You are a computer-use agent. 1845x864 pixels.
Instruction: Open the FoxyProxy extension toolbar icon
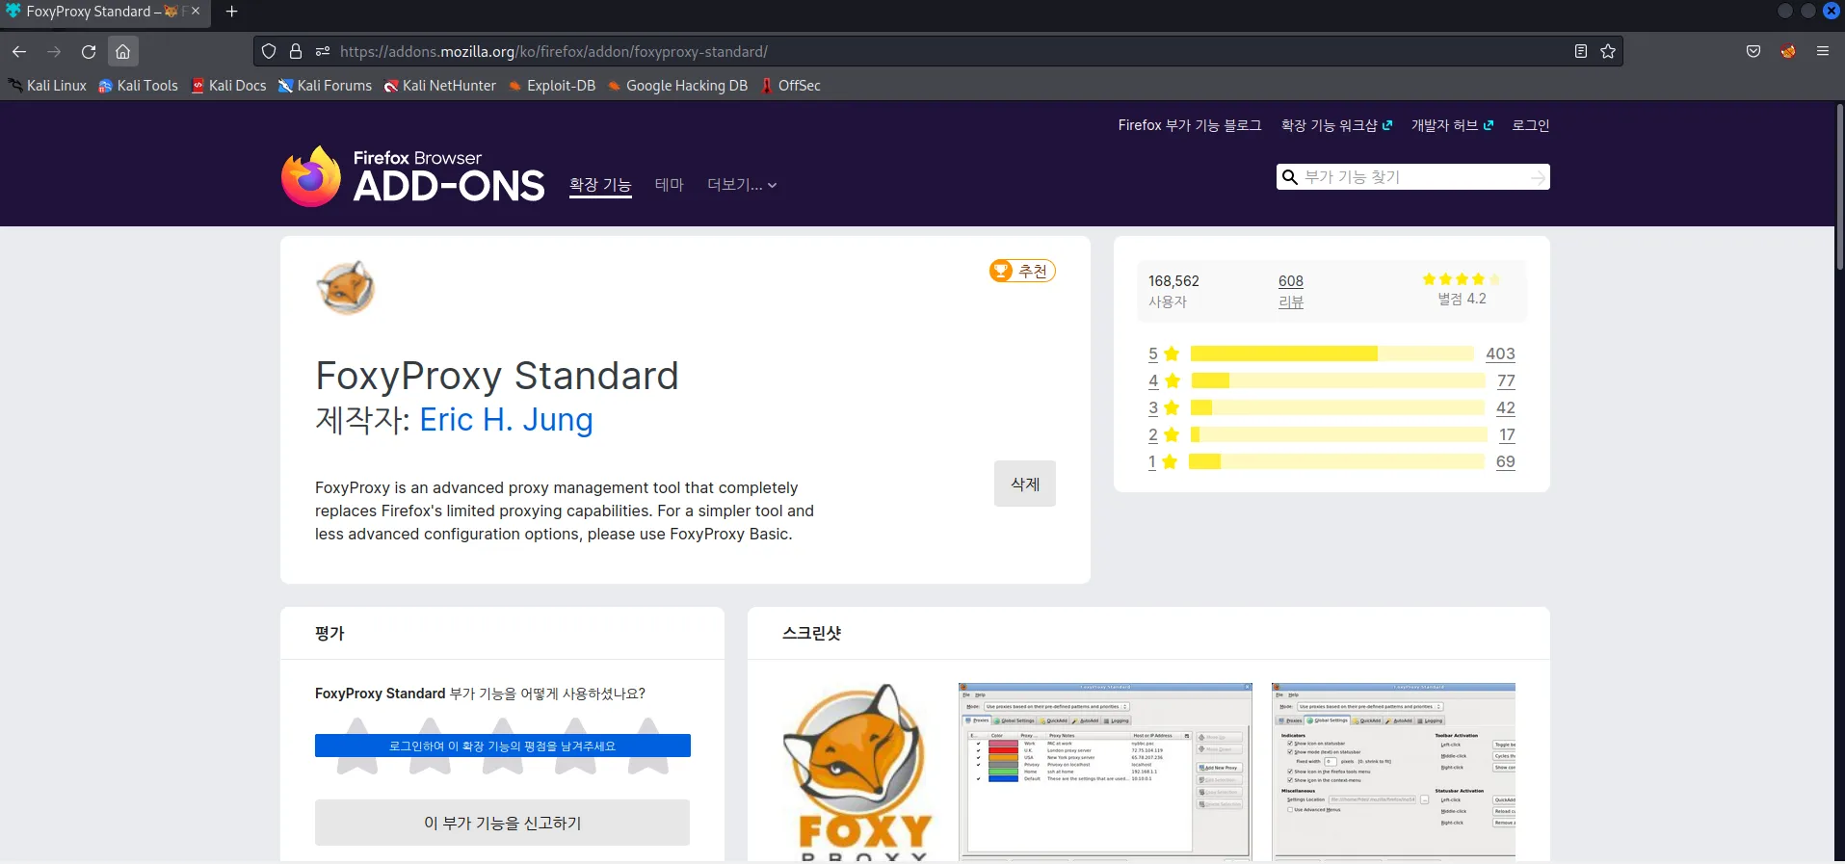pos(1788,51)
